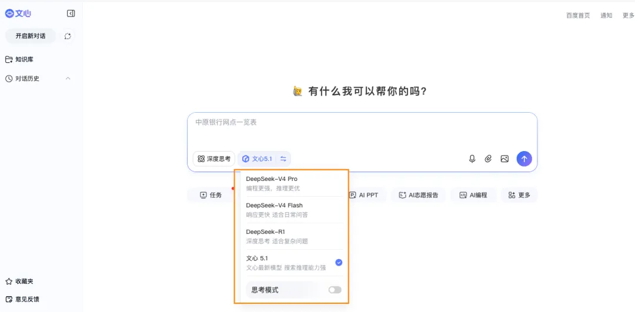Start voice input with microphone icon
The image size is (635, 312).
[x=472, y=159]
